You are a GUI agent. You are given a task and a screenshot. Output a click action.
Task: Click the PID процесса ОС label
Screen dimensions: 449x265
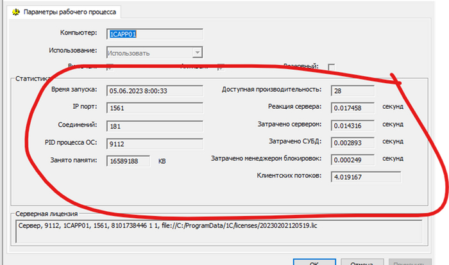point(71,142)
